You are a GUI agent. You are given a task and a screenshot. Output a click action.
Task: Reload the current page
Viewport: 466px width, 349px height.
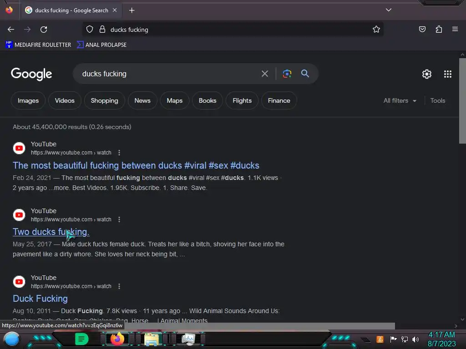click(x=44, y=30)
